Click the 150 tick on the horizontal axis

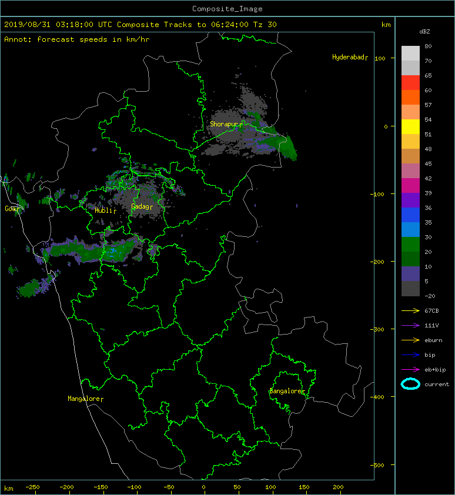tap(304, 487)
